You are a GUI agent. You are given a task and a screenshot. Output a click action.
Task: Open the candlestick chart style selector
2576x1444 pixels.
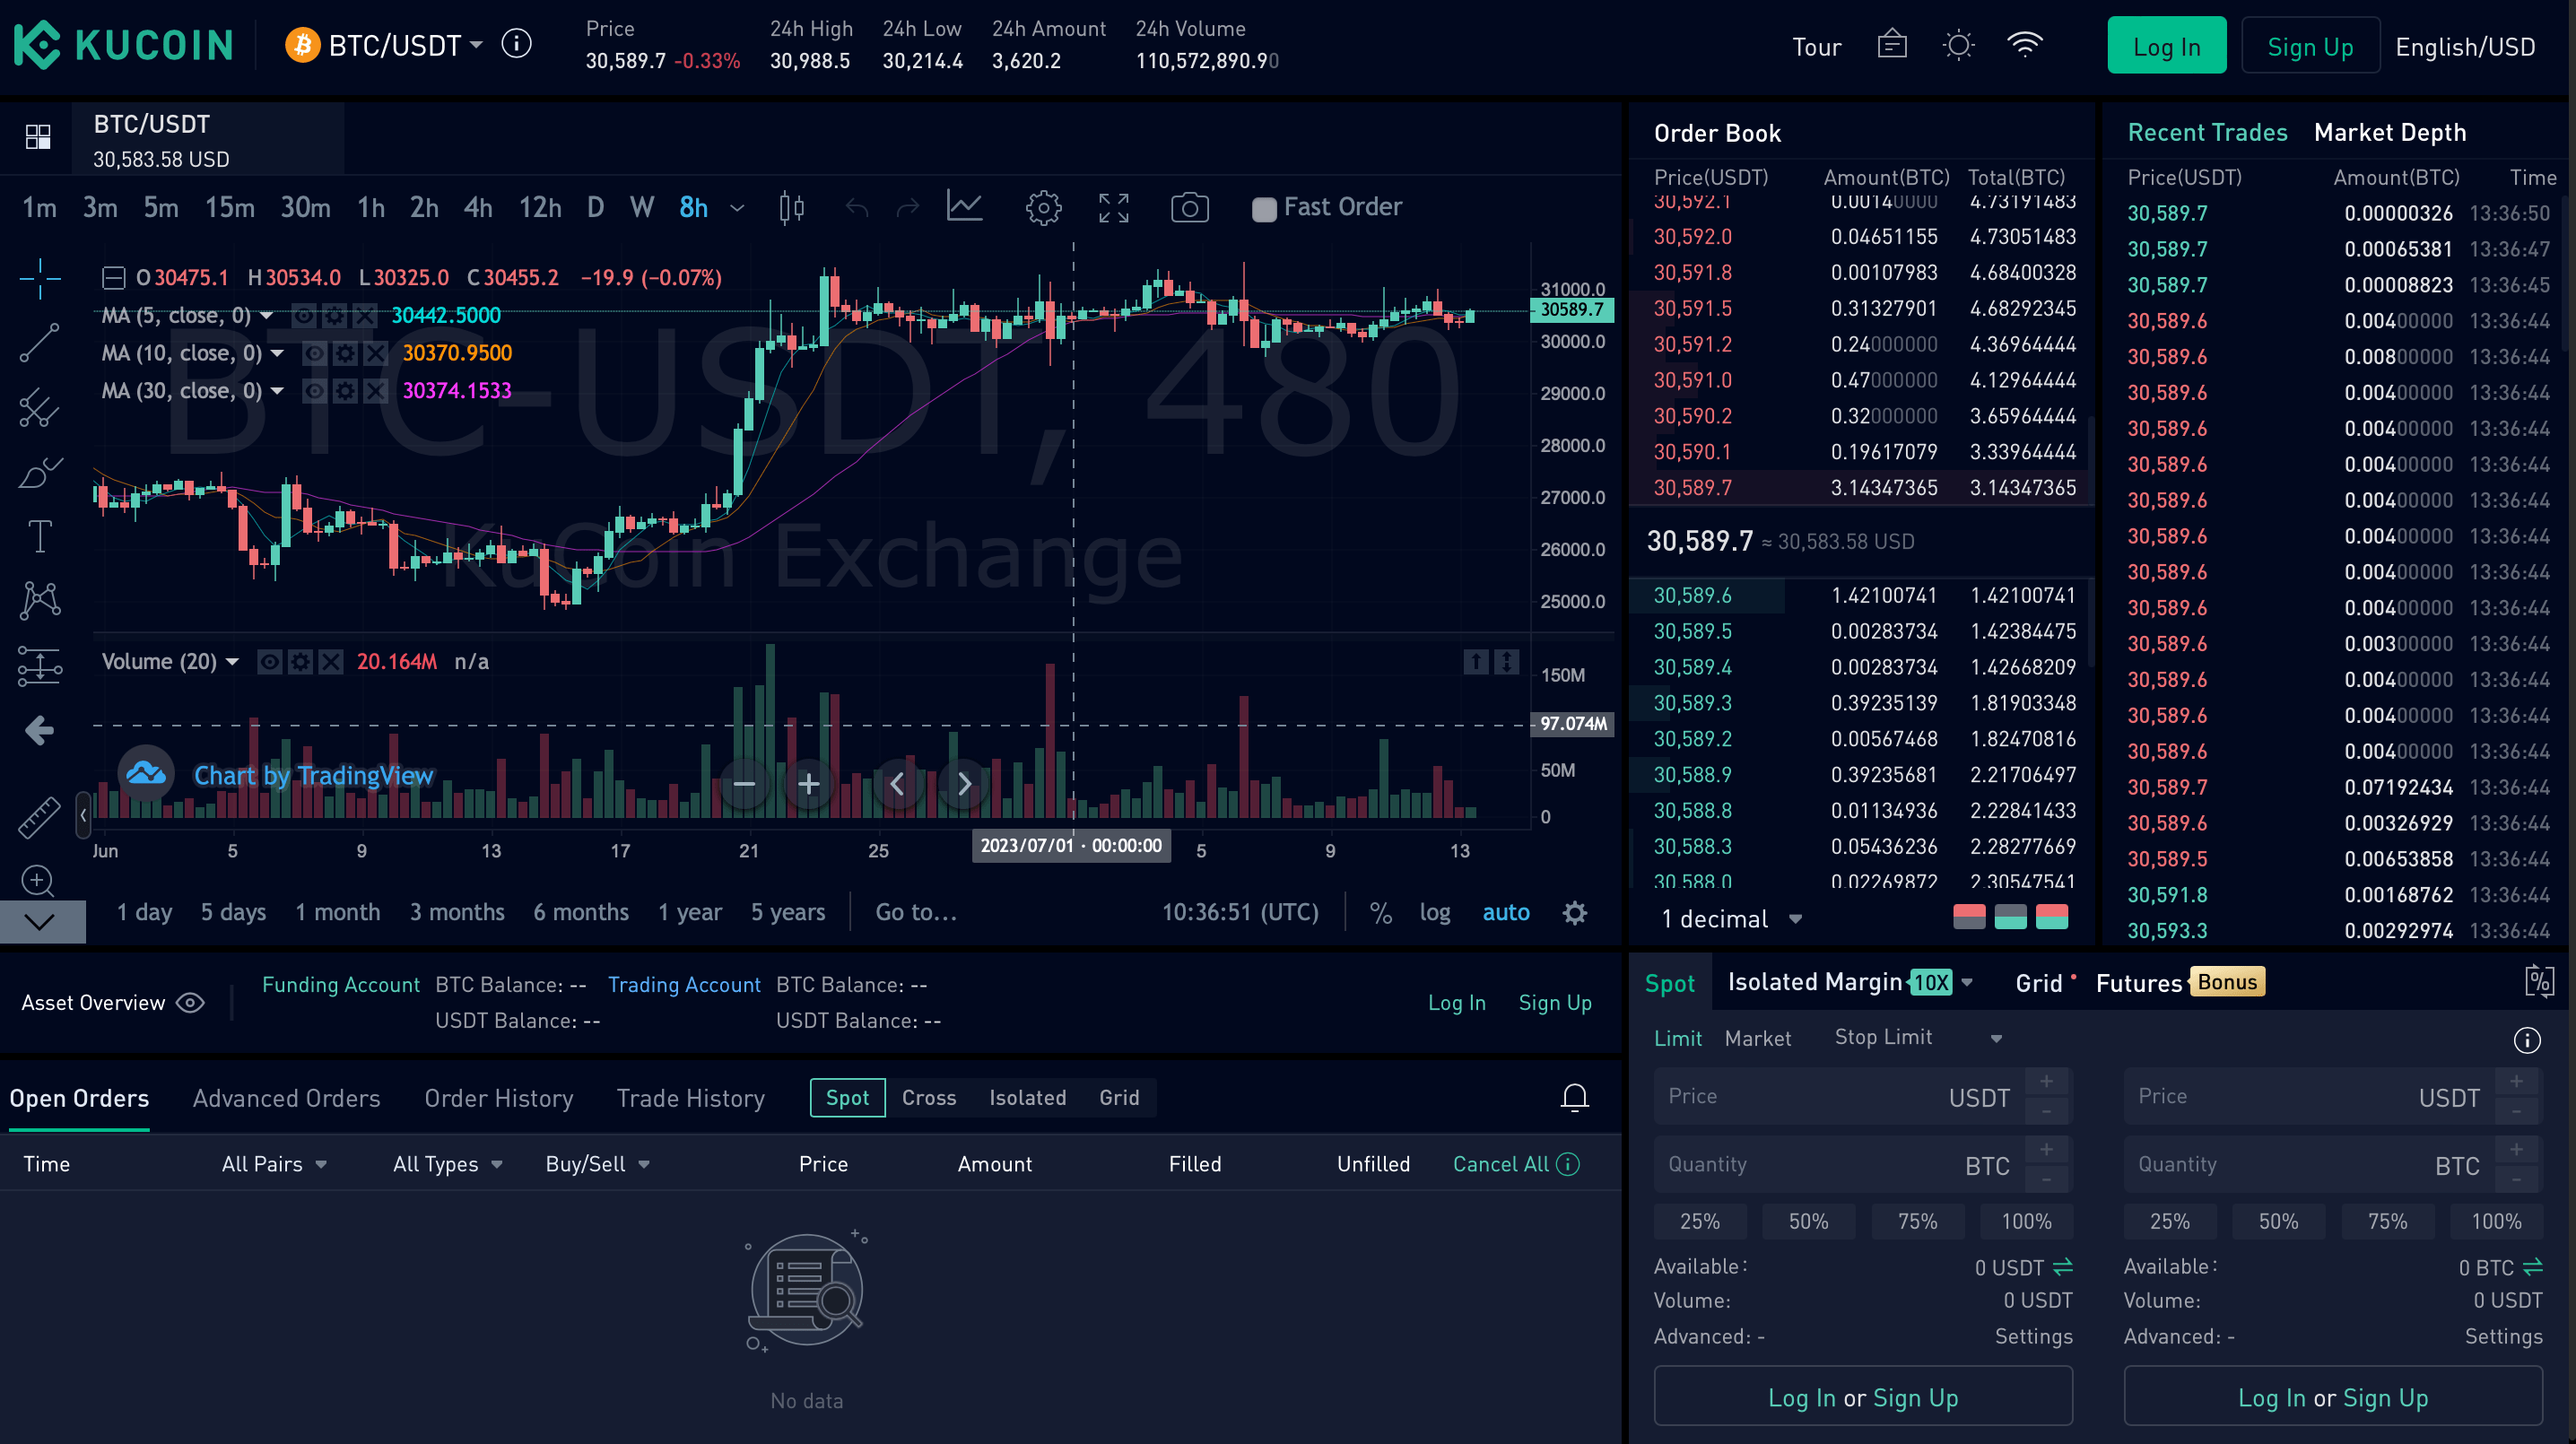coord(791,207)
